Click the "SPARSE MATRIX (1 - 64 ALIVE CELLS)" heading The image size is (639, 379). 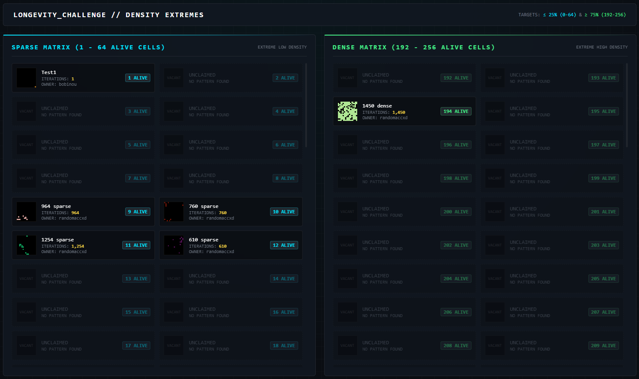tap(88, 47)
